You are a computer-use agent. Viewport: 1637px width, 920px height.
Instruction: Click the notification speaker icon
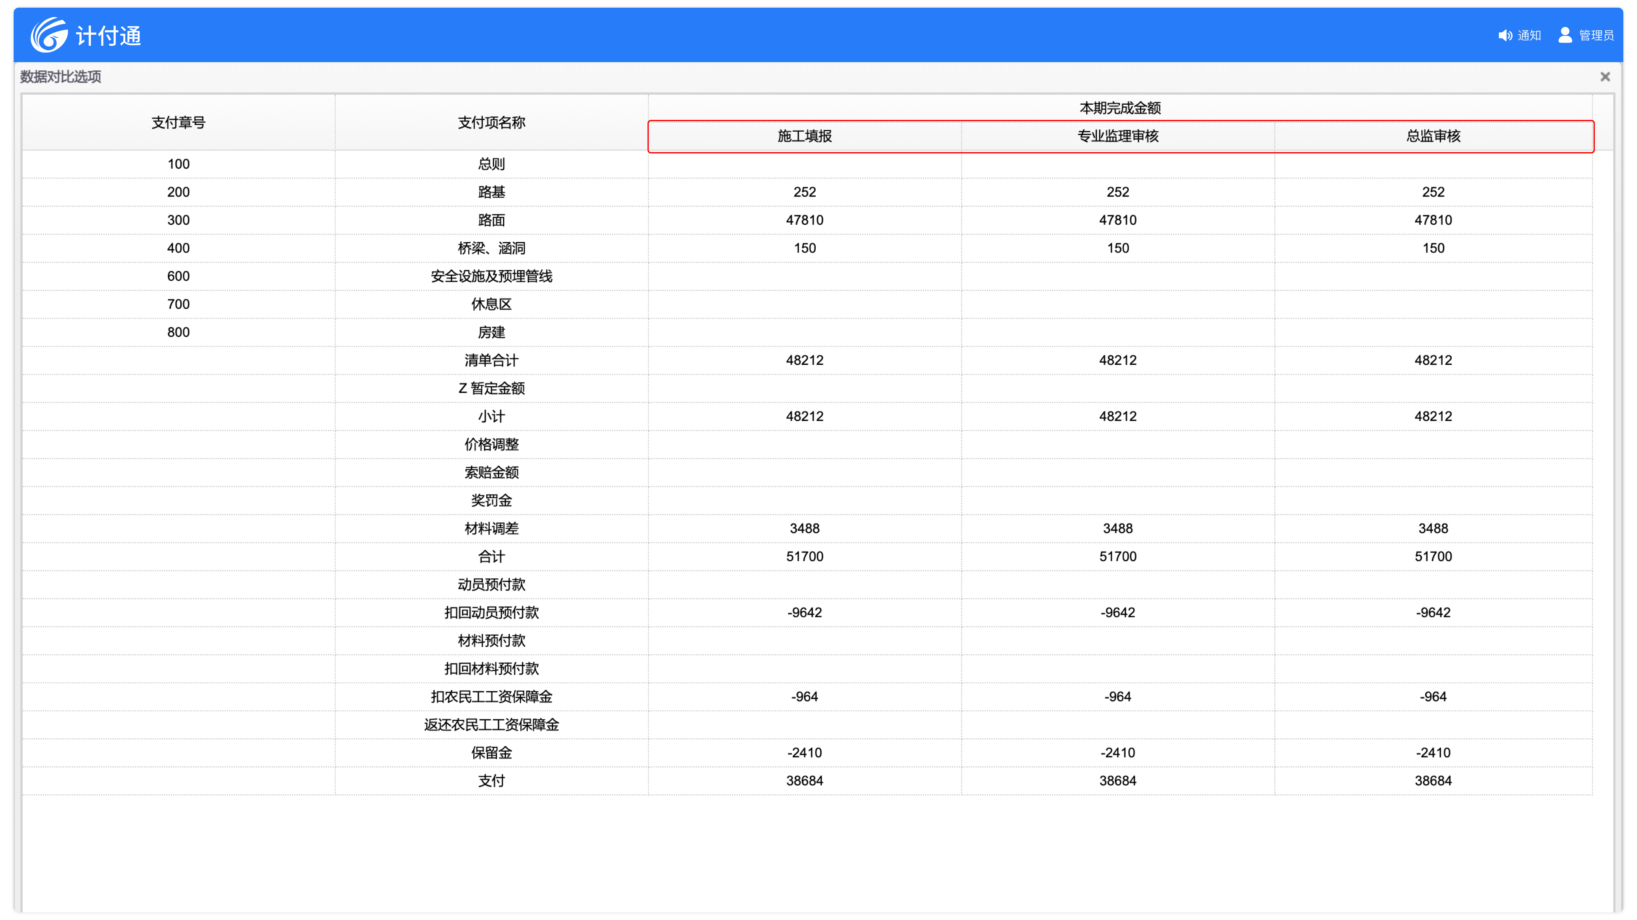[x=1505, y=35]
